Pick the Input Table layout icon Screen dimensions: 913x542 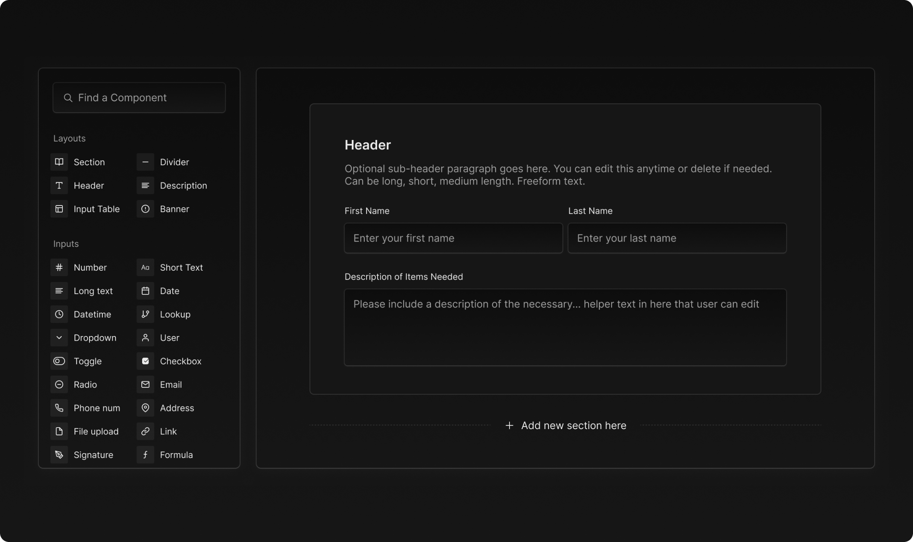click(59, 209)
